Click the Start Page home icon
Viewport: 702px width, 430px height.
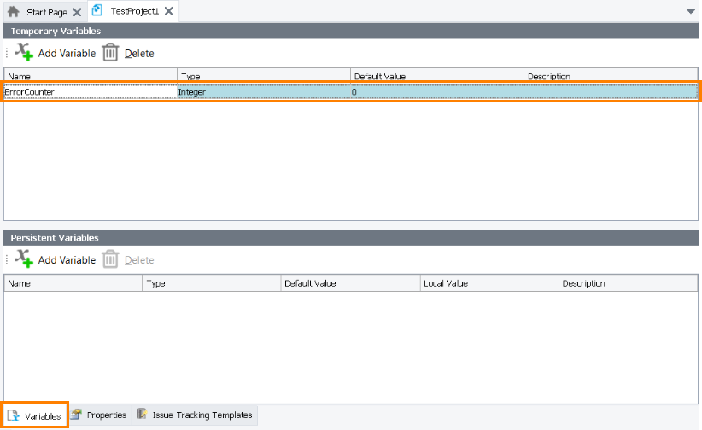point(14,11)
